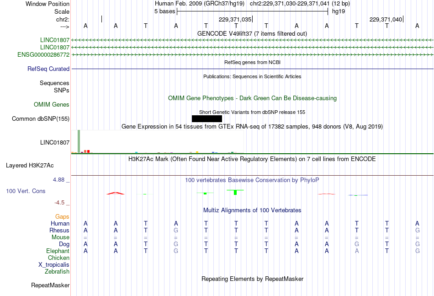
Task: Click the Mouse alignment row label
Action: coord(61,237)
